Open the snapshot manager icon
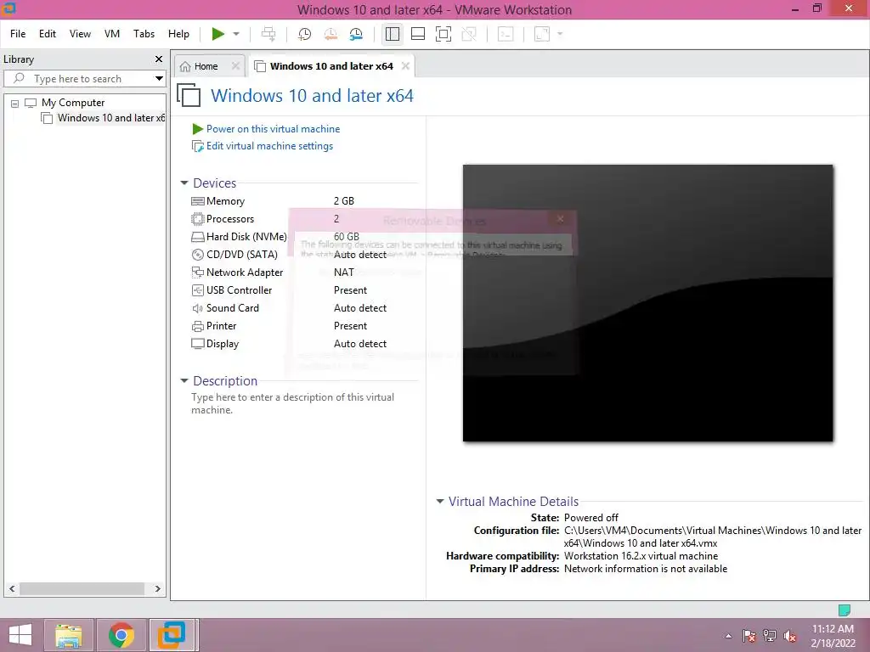 pyautogui.click(x=356, y=34)
